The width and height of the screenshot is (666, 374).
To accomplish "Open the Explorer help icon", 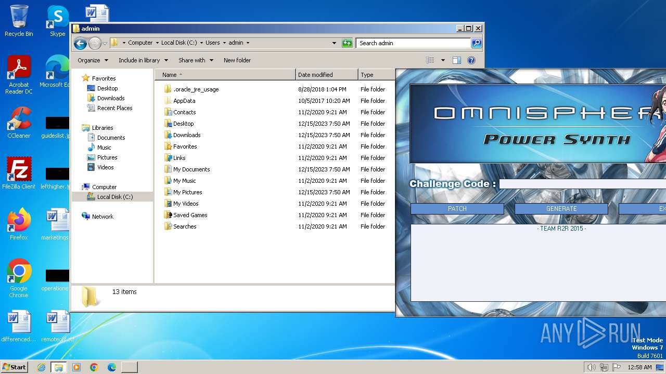I will [x=471, y=60].
